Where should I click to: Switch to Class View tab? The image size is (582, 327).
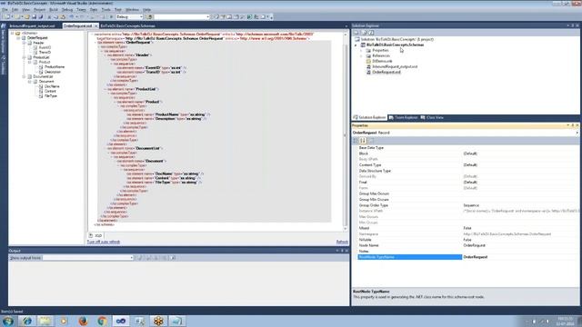pyautogui.click(x=433, y=117)
